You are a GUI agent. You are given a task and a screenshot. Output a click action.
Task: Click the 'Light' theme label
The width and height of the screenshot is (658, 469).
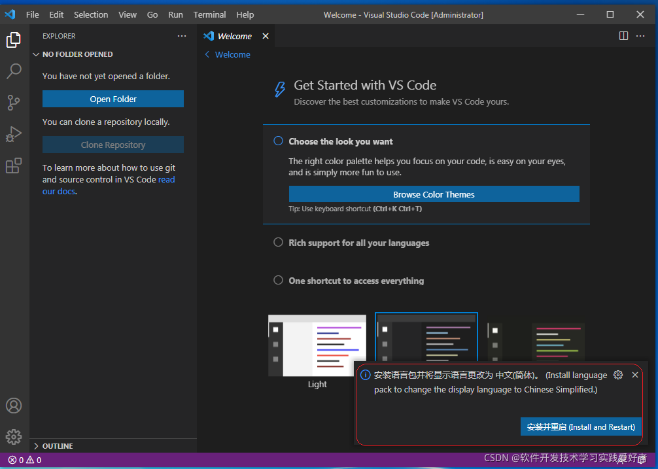[x=317, y=384]
